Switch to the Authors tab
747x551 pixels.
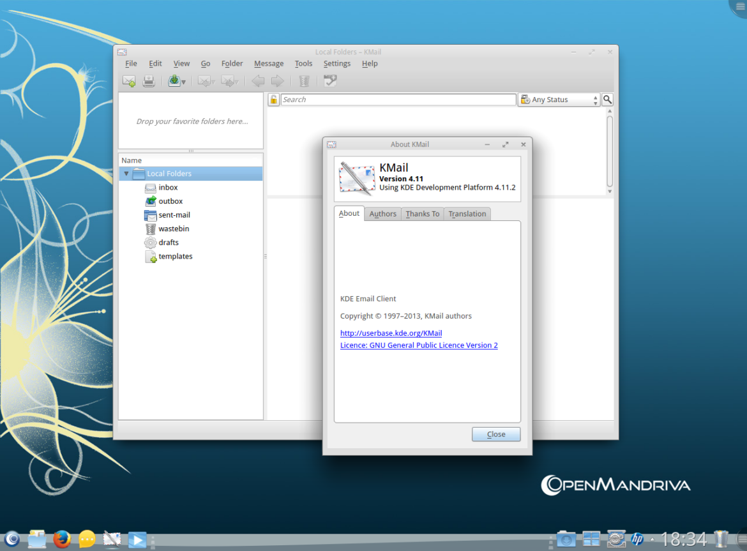coord(382,214)
